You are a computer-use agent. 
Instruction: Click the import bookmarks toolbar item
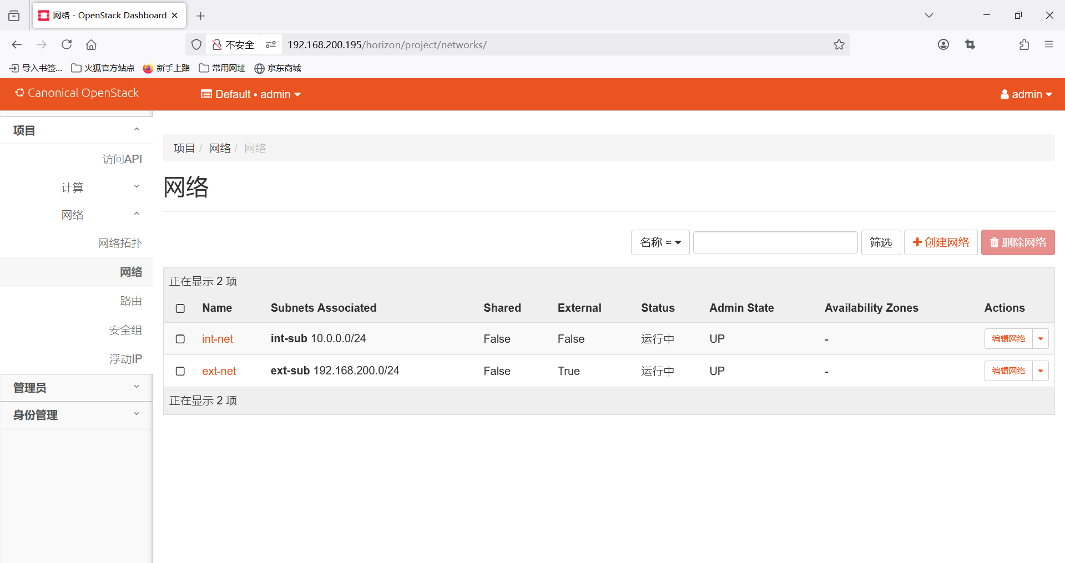click(36, 68)
